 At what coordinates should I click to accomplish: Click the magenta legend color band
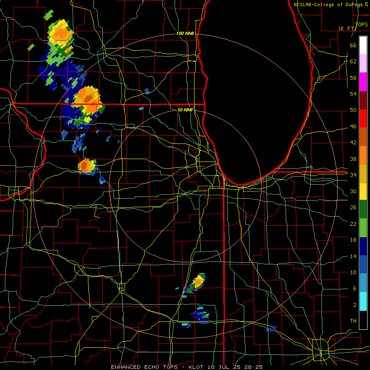click(363, 82)
